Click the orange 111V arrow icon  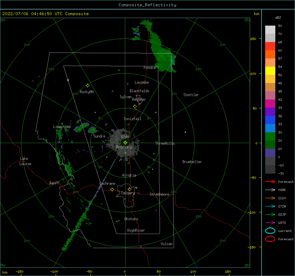point(270,198)
